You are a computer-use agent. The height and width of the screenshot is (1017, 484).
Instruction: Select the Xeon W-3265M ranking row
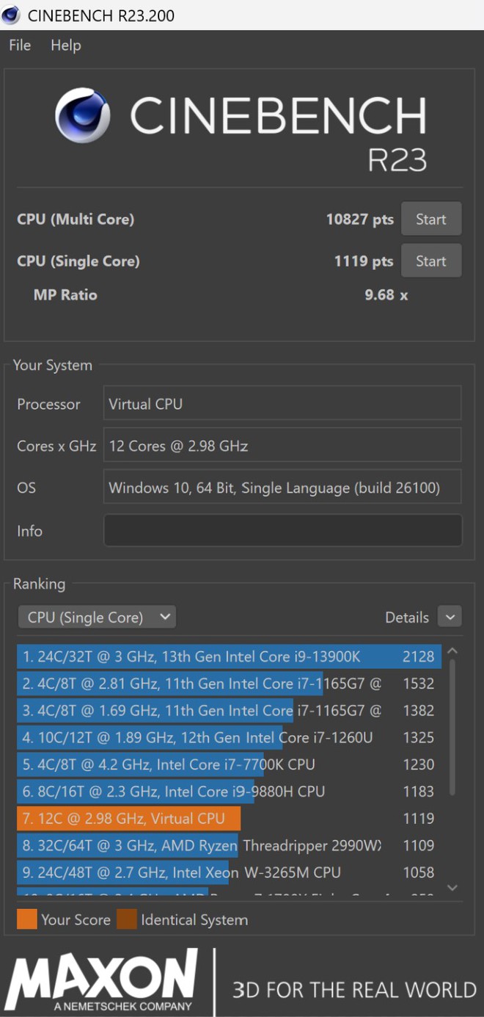click(229, 872)
